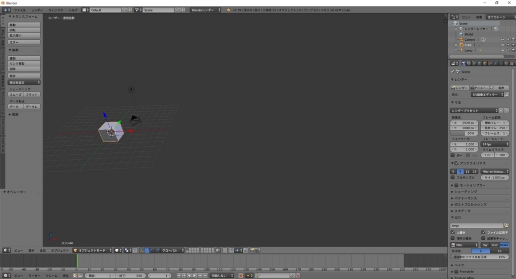Enable the モーションブラー checkbox

click(x=457, y=185)
